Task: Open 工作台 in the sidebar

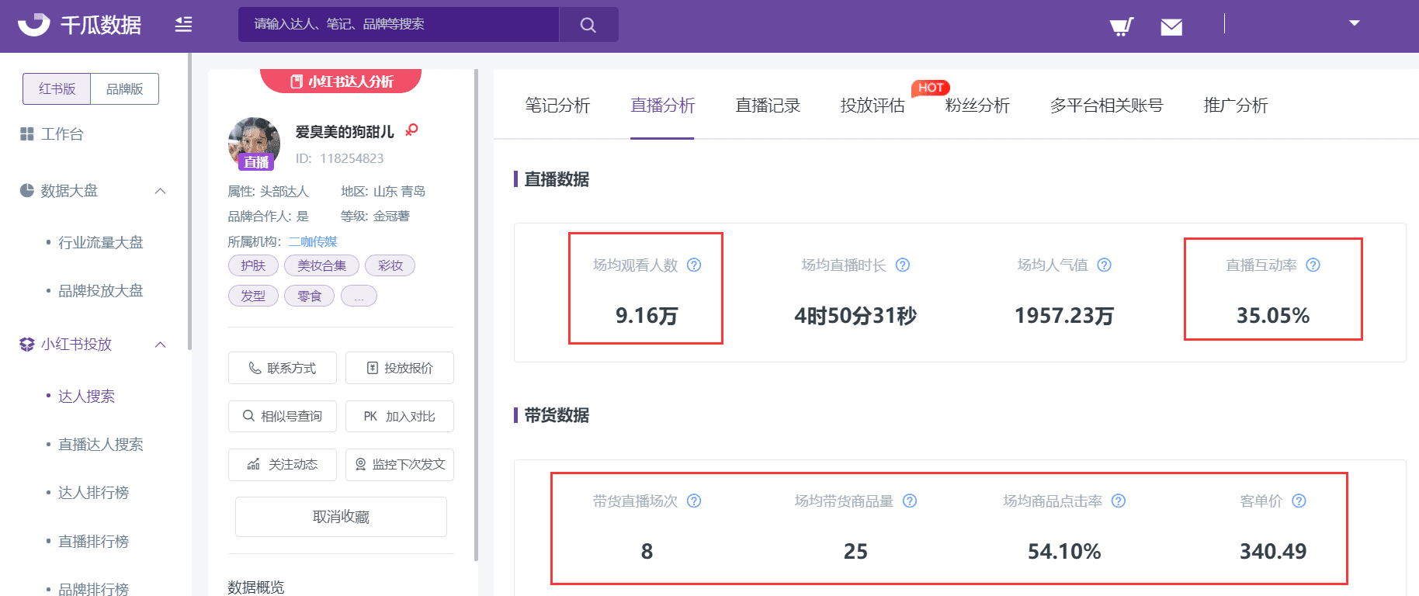Action: 51,134
